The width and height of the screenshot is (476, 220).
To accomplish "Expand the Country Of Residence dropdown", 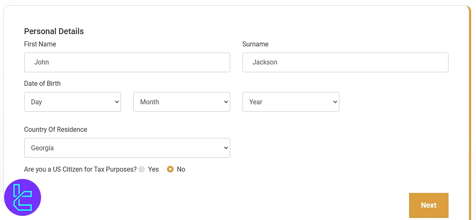I will coord(127,148).
